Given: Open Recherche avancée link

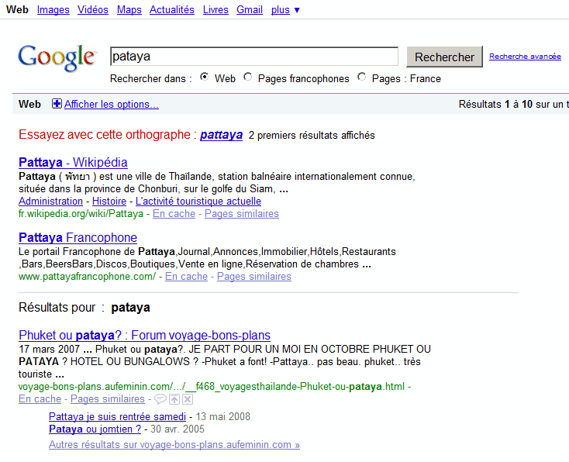Looking at the screenshot, I should (525, 57).
